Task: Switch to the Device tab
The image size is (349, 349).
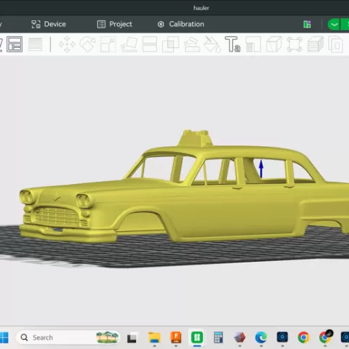Action: (x=49, y=24)
